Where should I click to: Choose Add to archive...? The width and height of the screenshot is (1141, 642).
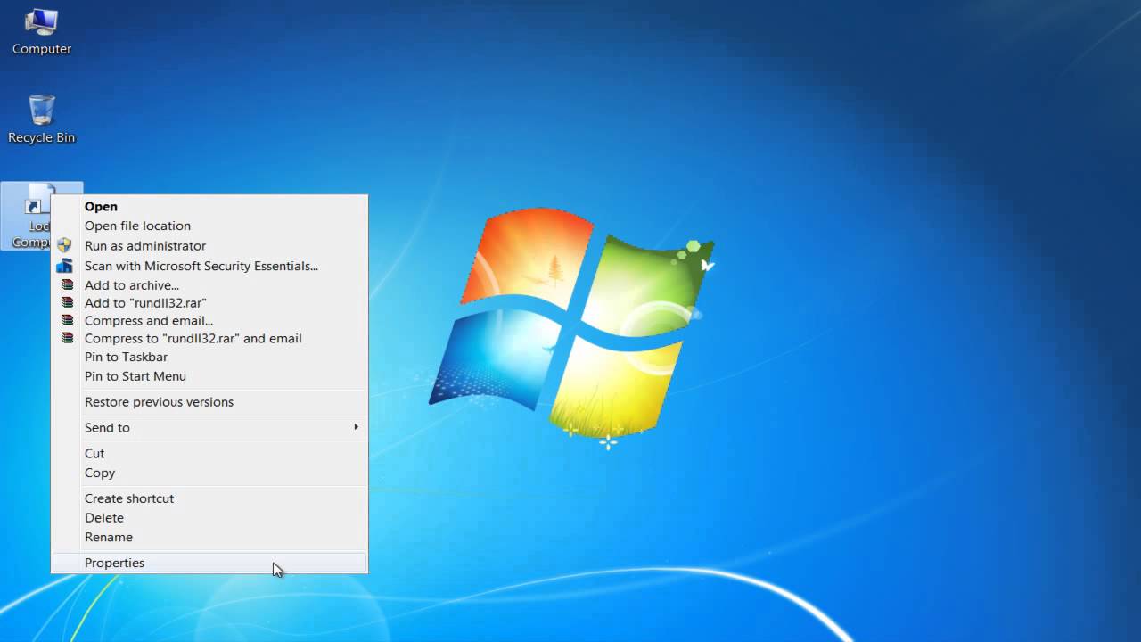pyautogui.click(x=209, y=285)
